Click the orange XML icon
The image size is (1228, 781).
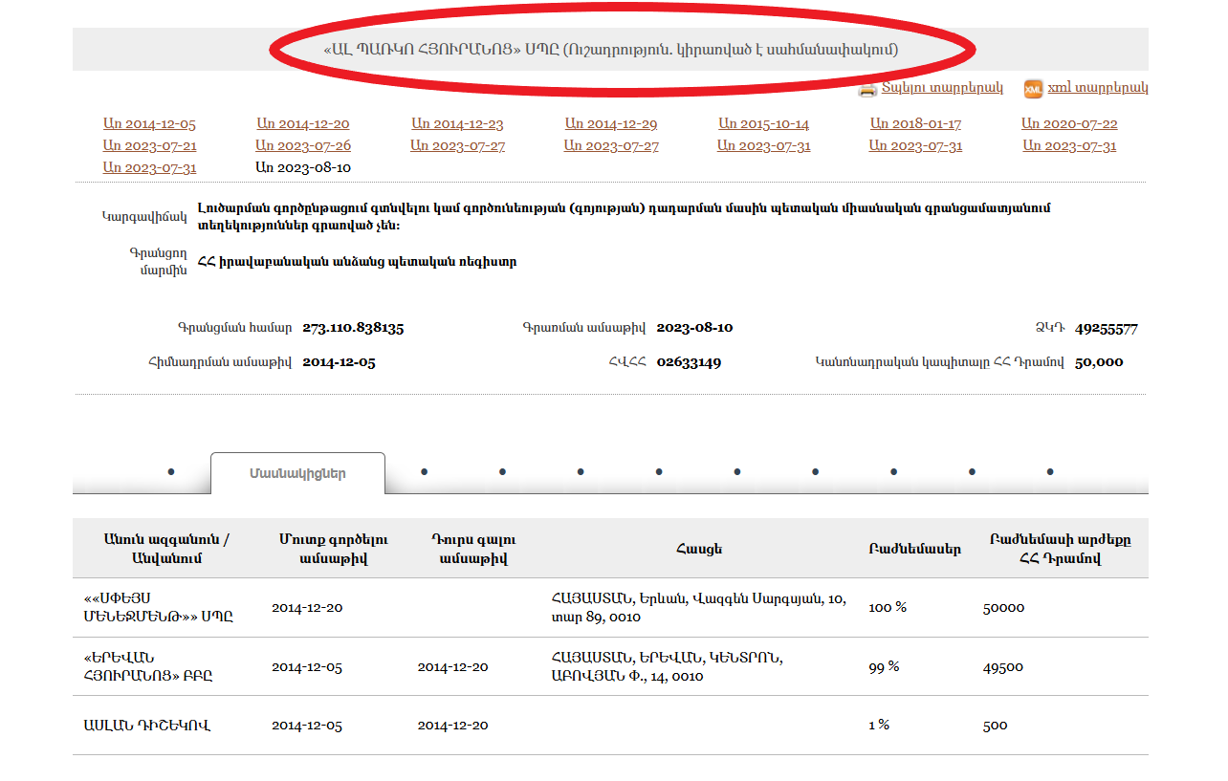[1033, 89]
